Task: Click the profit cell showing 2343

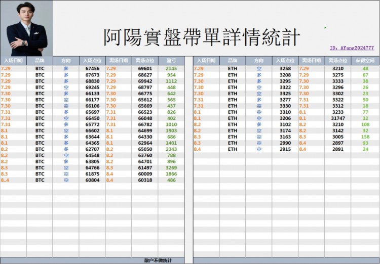Action: 171,149
